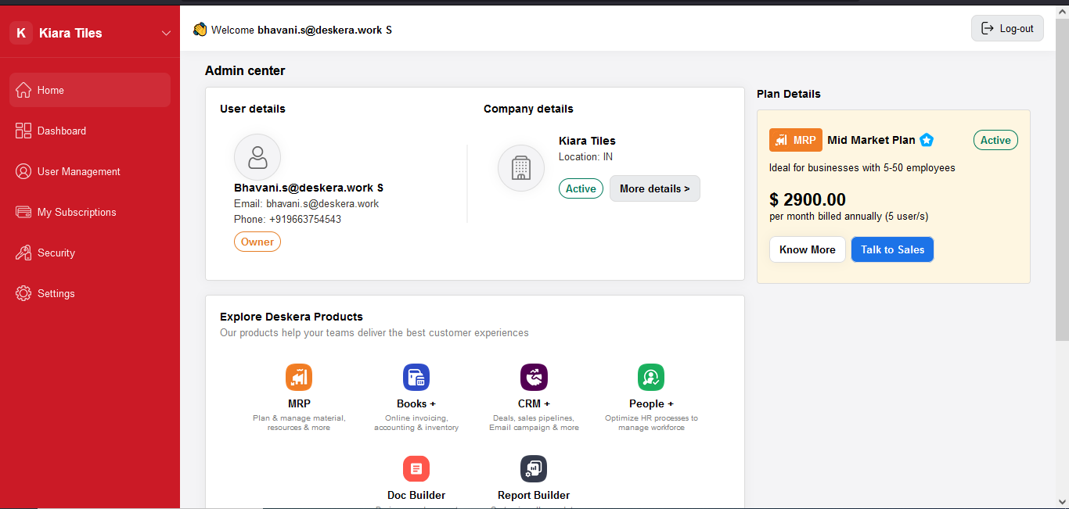Click the company building icon
The image size is (1069, 509).
(521, 168)
